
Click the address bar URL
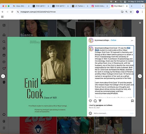38,12
